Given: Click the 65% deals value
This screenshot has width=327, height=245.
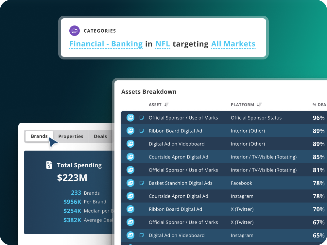Looking at the screenshot, I should (318, 235).
